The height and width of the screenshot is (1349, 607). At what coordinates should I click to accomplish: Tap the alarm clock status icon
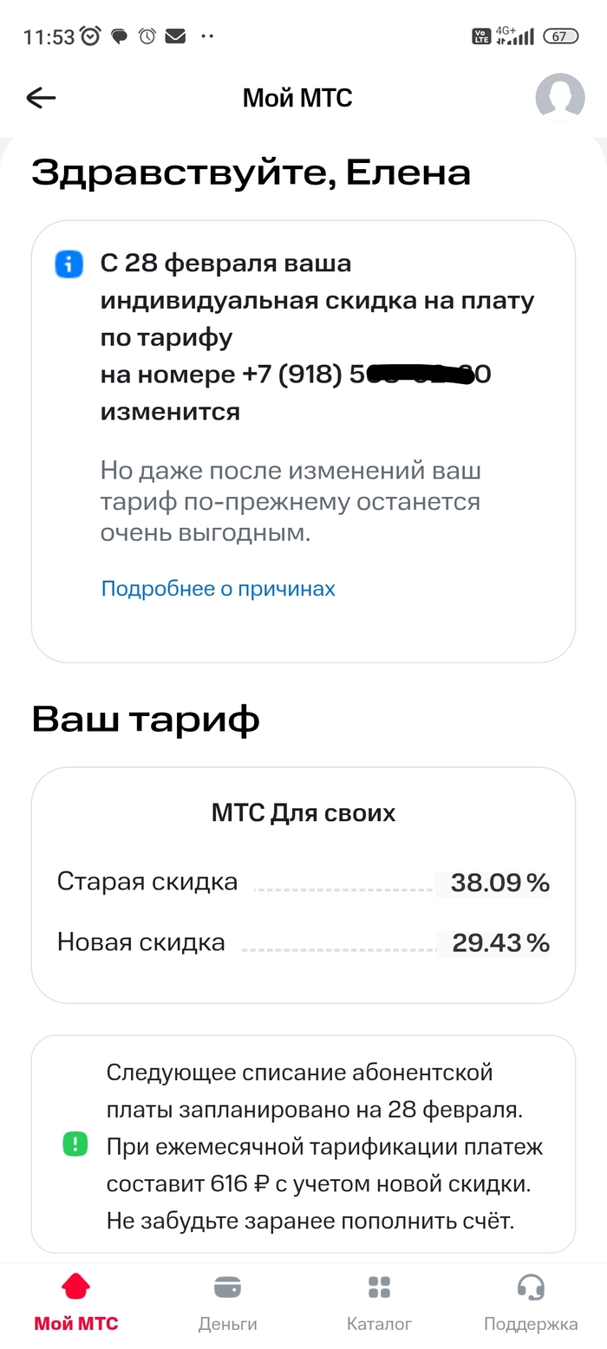[x=90, y=36]
